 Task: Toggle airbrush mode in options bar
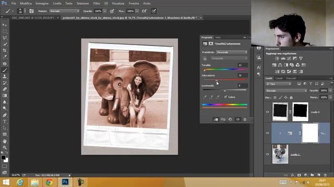(144, 11)
